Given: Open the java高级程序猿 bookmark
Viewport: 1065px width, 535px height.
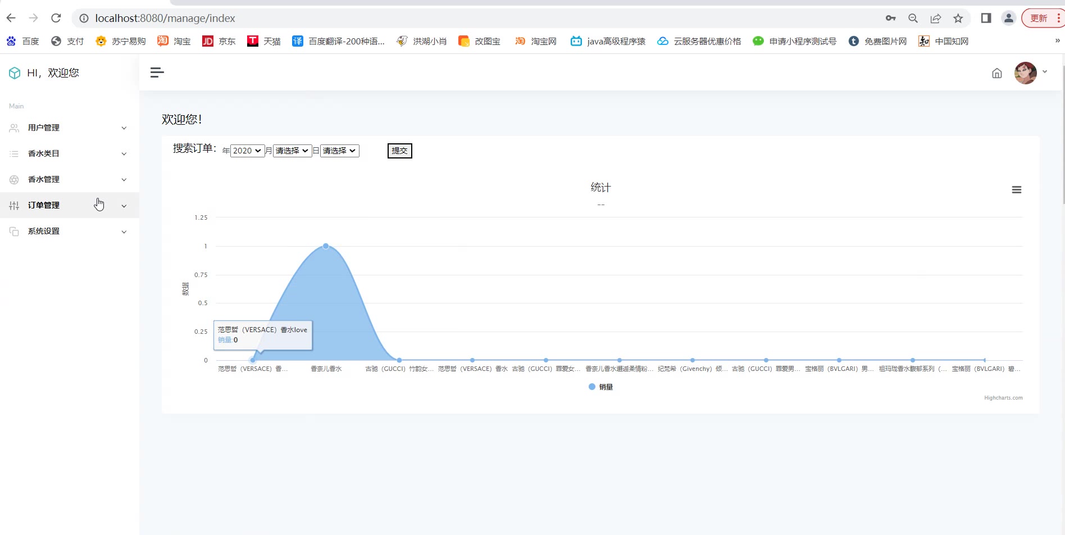Looking at the screenshot, I should coord(608,41).
